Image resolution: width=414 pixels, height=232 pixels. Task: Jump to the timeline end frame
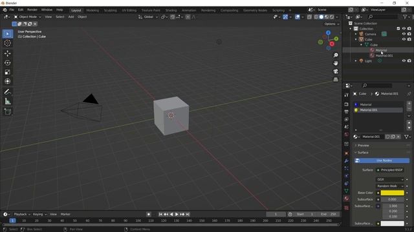pos(188,215)
